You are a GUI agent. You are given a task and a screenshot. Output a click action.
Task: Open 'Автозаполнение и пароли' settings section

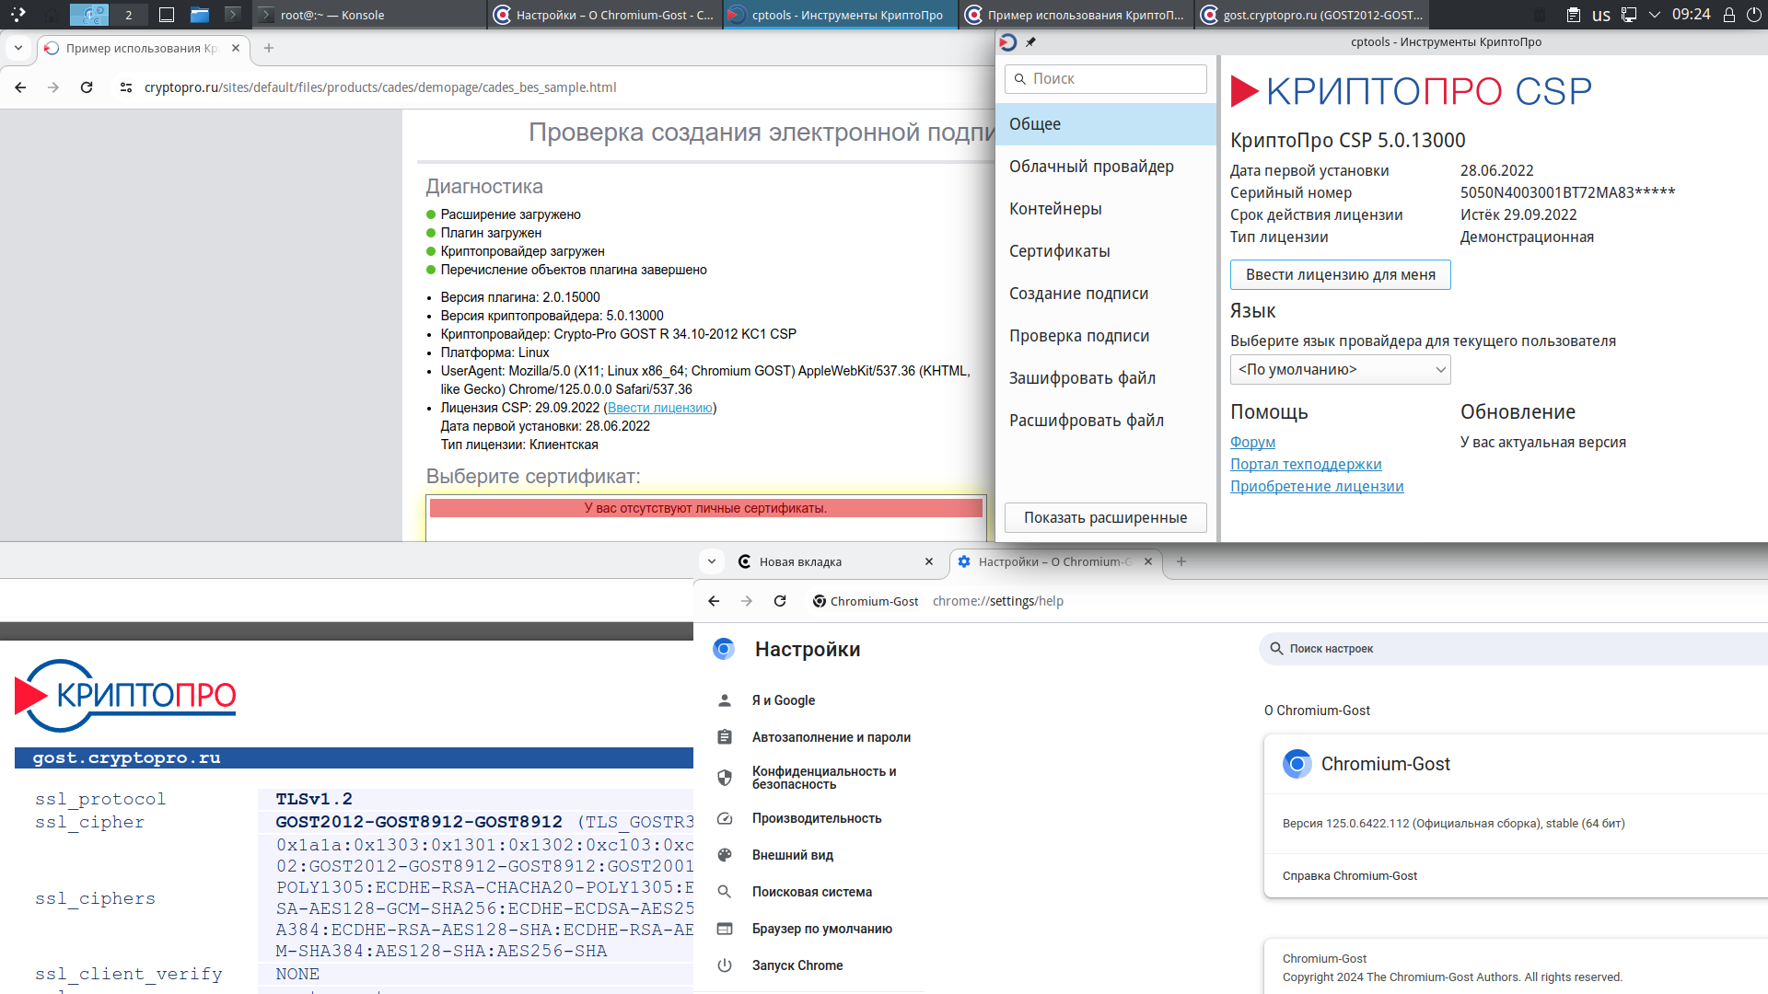point(831,737)
